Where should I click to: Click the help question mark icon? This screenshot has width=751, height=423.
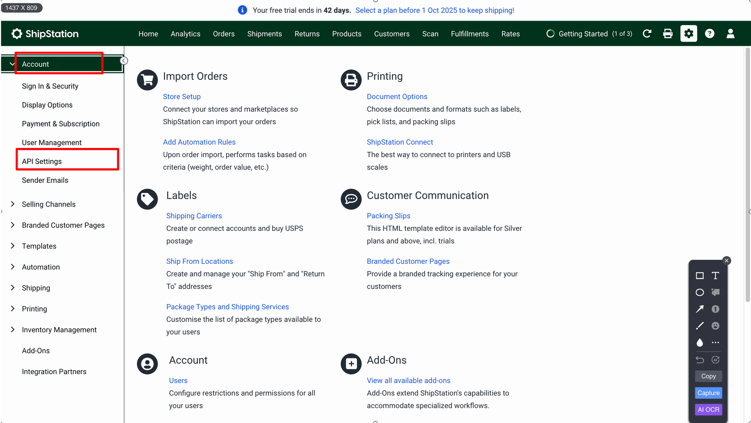[710, 34]
